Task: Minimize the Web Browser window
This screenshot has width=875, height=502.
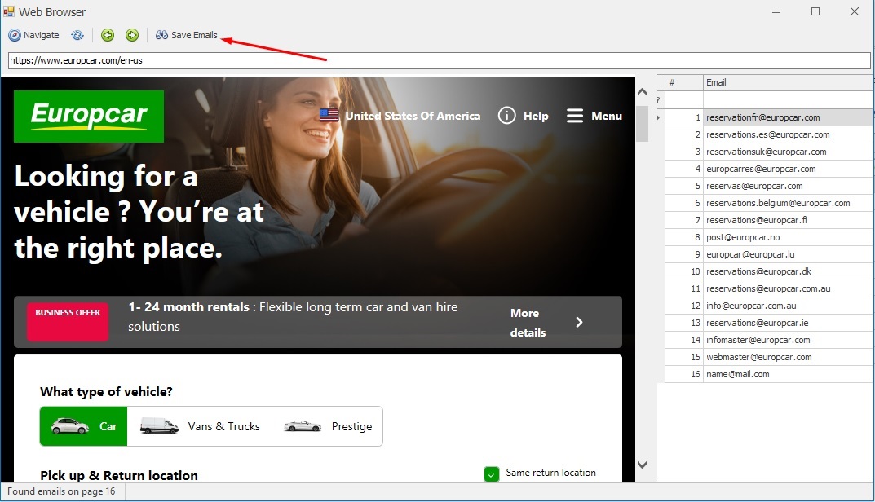Action: click(x=776, y=11)
